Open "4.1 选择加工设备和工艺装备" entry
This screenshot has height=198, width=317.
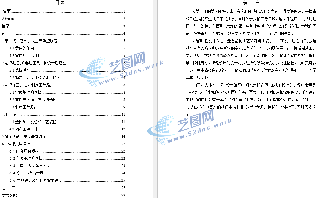(67, 122)
